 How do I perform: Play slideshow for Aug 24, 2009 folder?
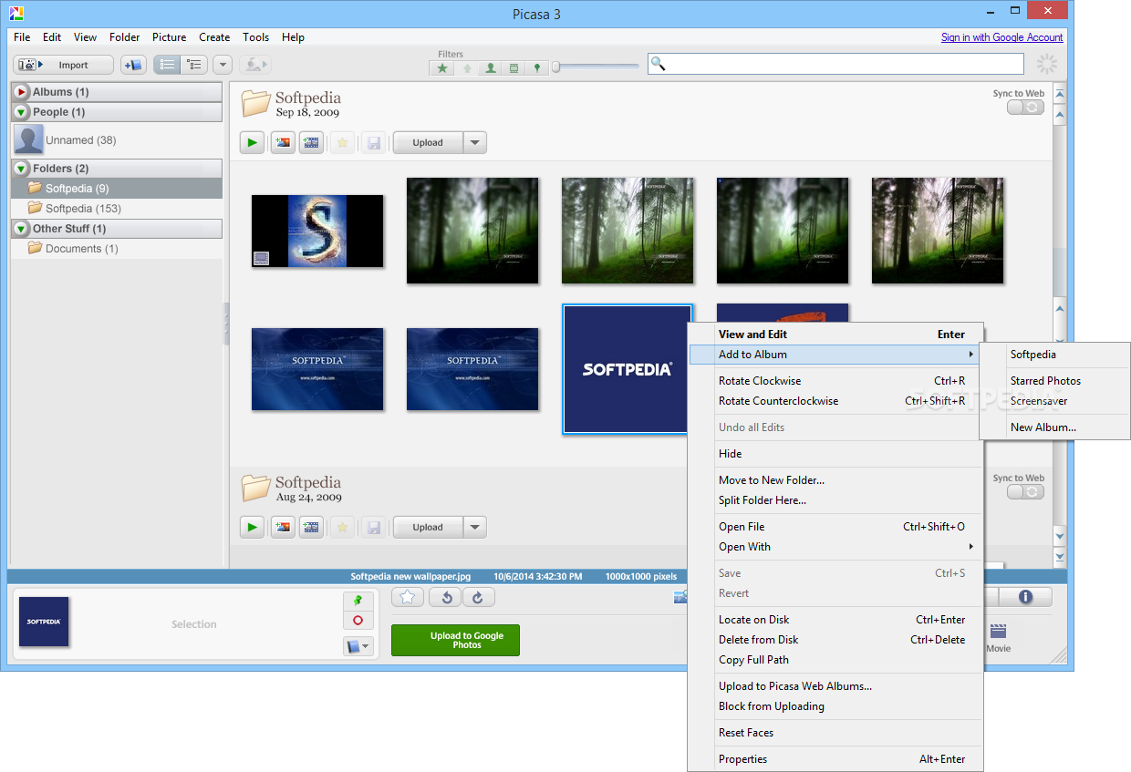[252, 527]
